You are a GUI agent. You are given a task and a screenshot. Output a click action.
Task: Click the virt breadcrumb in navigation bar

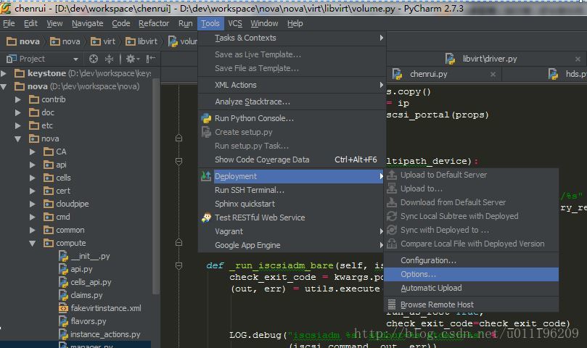click(103, 41)
